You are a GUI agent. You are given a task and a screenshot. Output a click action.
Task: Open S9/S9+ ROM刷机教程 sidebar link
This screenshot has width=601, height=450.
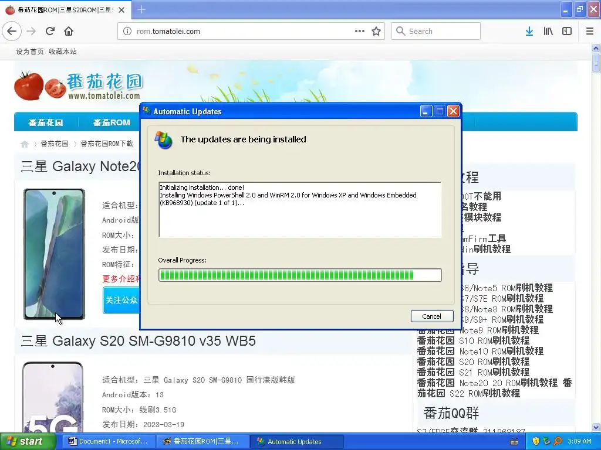(502, 319)
